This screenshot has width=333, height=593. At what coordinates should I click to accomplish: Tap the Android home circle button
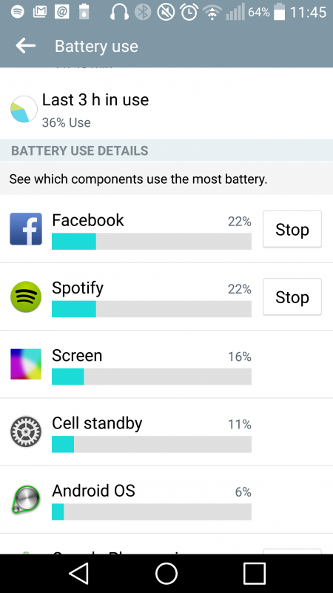click(166, 574)
